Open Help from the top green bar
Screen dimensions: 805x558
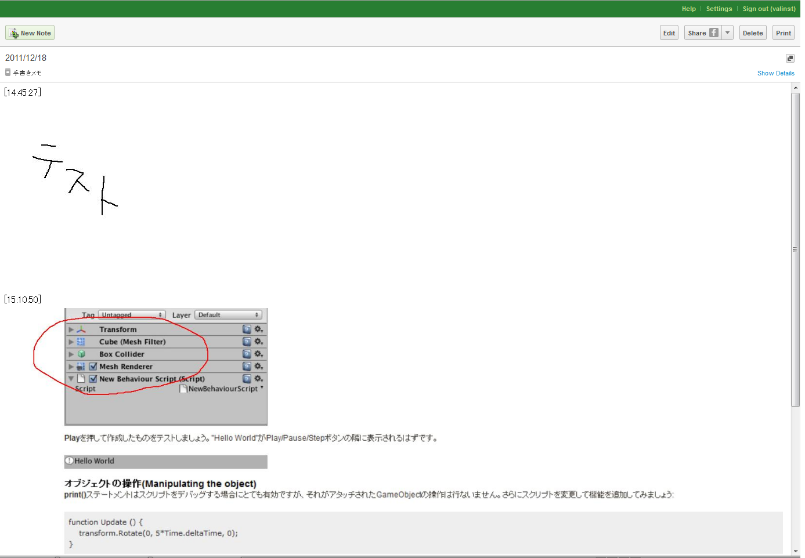[688, 9]
